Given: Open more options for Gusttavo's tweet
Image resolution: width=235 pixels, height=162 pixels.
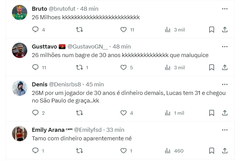Looking at the screenshot, I should pyautogui.click(x=225, y=47).
